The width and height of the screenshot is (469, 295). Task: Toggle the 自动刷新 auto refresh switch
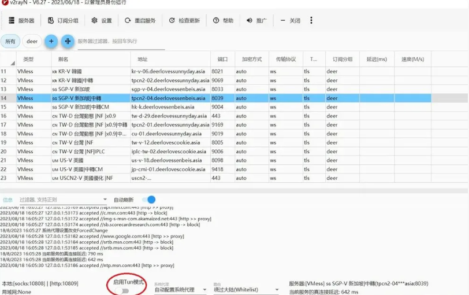tap(149, 200)
